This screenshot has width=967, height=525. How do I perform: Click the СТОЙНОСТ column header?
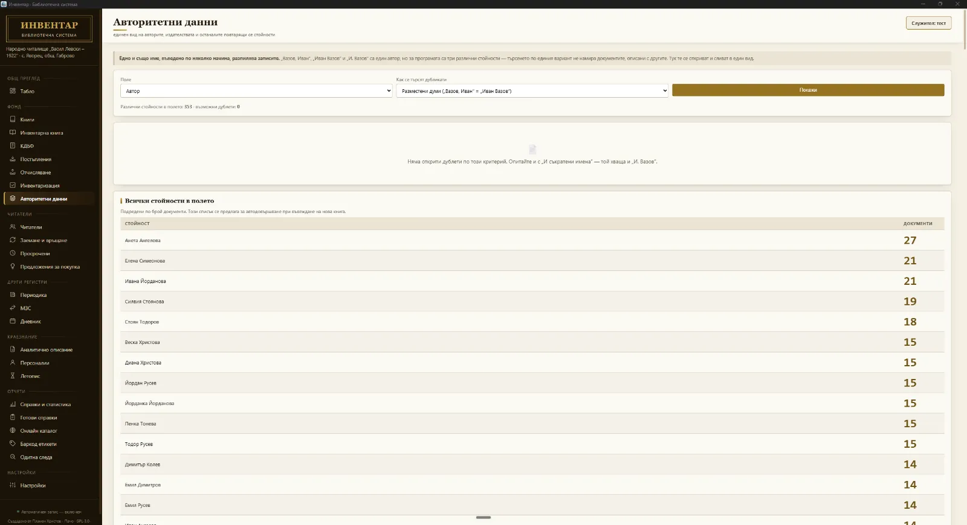pyautogui.click(x=137, y=224)
